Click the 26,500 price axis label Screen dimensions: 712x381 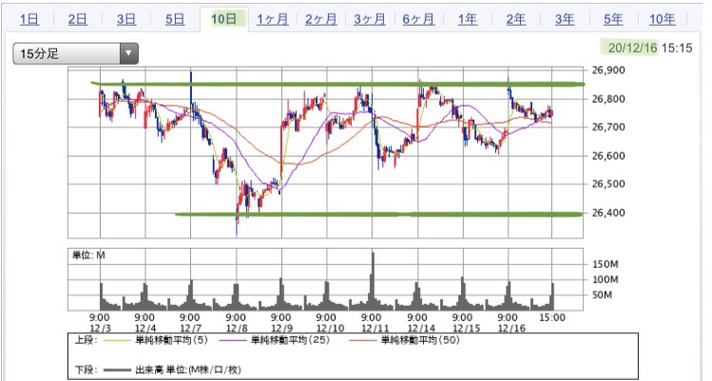tap(608, 184)
